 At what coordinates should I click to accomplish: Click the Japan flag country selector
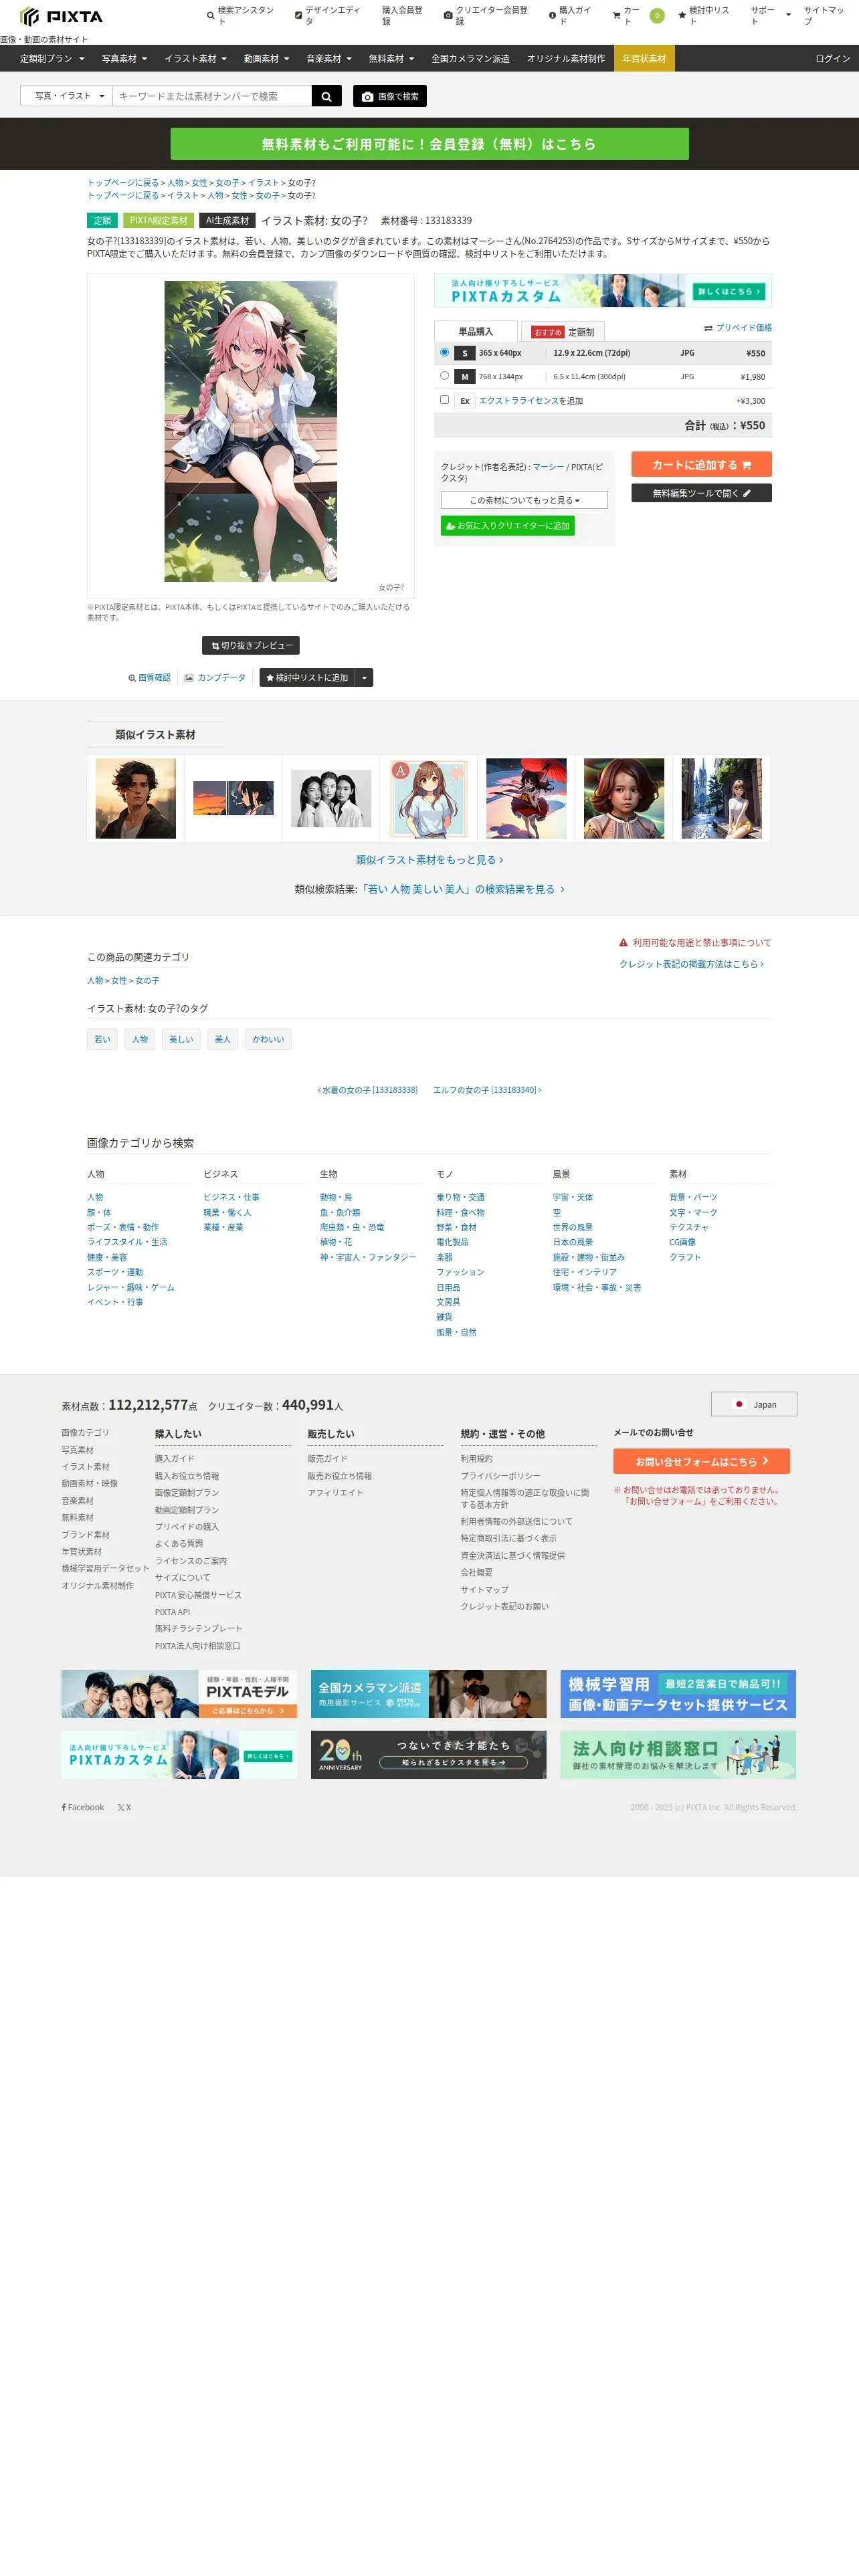click(754, 1405)
